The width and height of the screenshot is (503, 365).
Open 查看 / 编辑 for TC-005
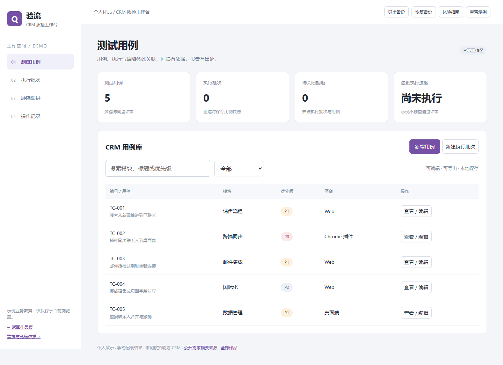click(416, 313)
